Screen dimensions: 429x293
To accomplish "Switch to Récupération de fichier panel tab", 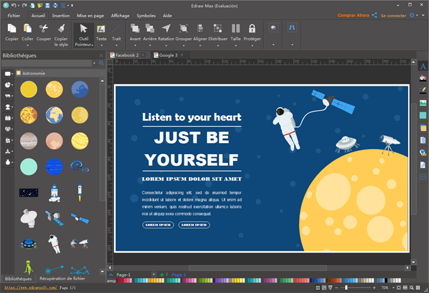I will pos(61,278).
